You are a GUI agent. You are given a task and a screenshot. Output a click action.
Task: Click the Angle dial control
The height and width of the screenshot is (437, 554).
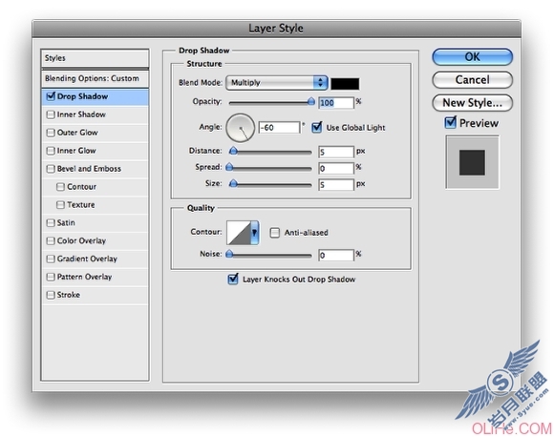(241, 128)
